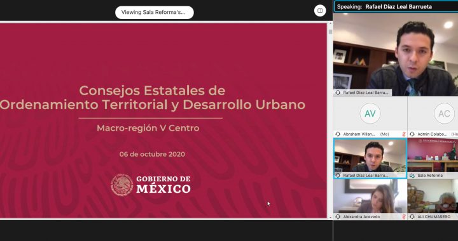The height and width of the screenshot is (241, 458).
Task: Click screen-share icon beside Sala Reforma
Action: (412, 176)
